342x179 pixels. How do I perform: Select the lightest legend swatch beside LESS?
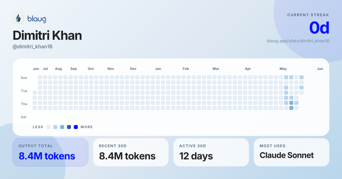(48, 127)
